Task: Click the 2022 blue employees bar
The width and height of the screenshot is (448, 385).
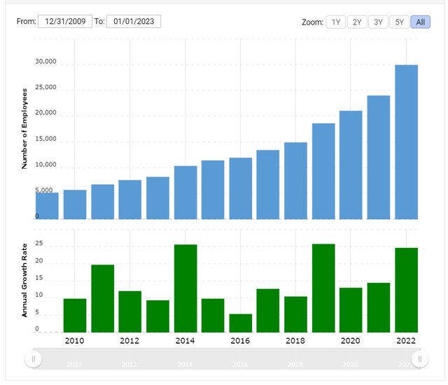Action: [406, 142]
